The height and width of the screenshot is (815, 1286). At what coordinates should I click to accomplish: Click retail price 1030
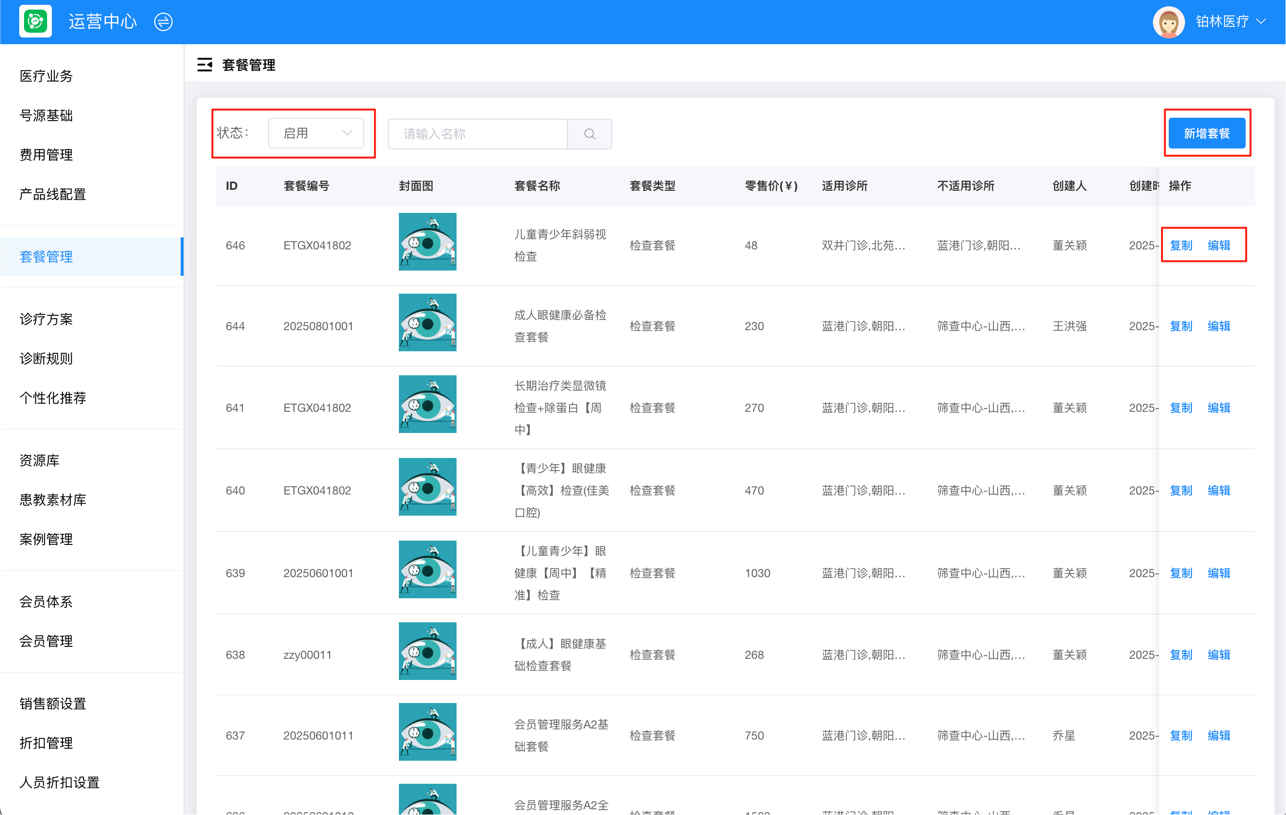pos(757,573)
